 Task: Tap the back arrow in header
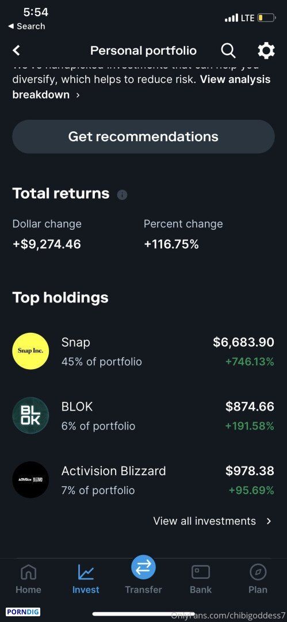coord(16,50)
